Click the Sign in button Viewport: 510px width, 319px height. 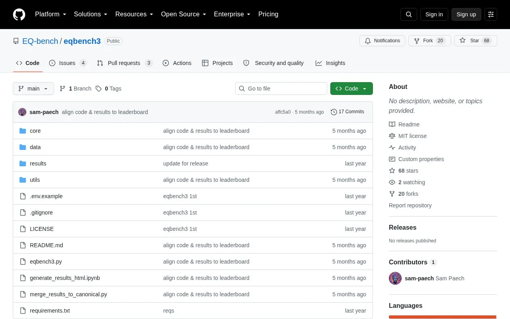click(434, 14)
